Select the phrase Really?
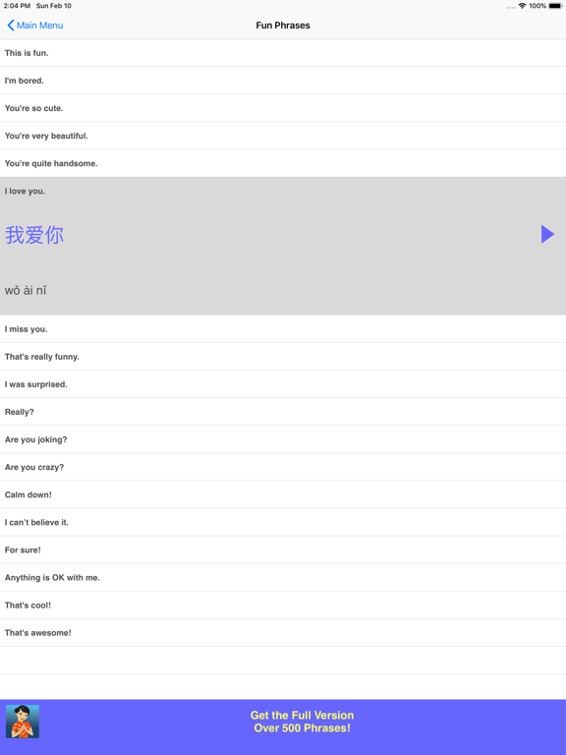This screenshot has height=755, width=566. (283, 412)
